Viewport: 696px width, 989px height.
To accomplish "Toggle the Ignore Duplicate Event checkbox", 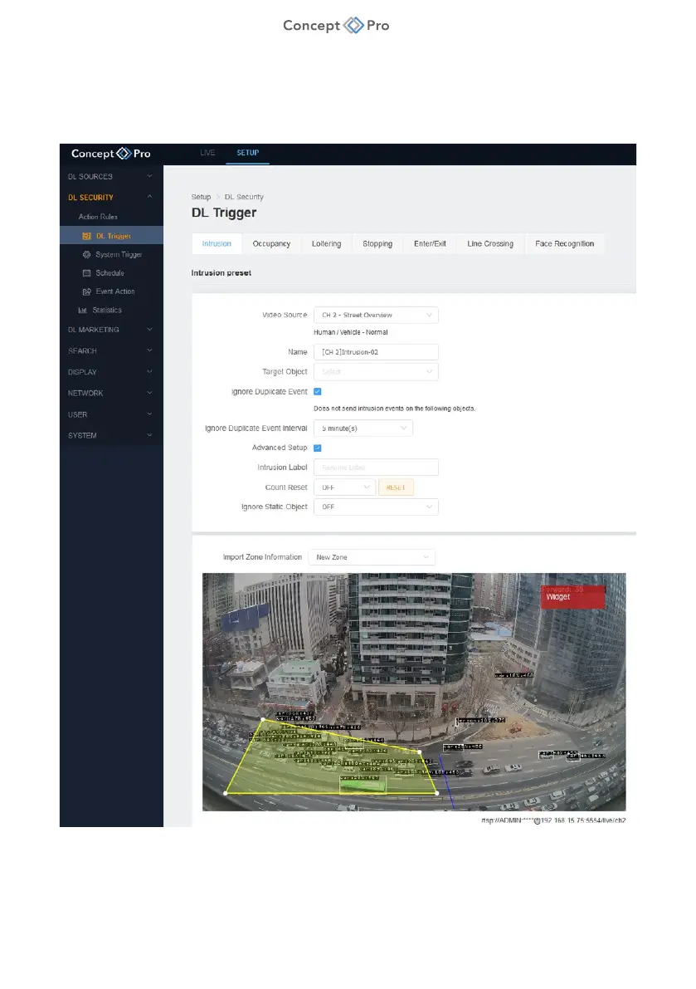I will pos(318,392).
